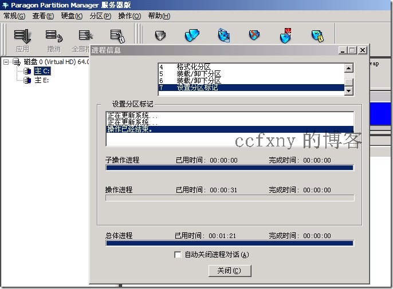The width and height of the screenshot is (393, 289).
Task: Select the 主 E: partition in tree
Action: coord(42,80)
